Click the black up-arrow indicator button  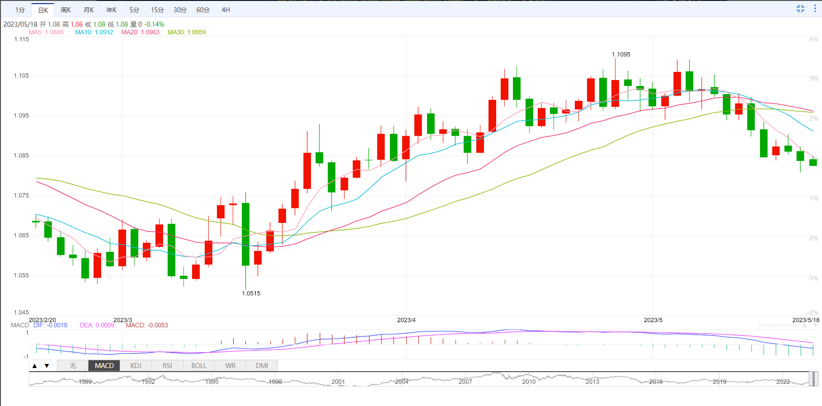pos(35,366)
